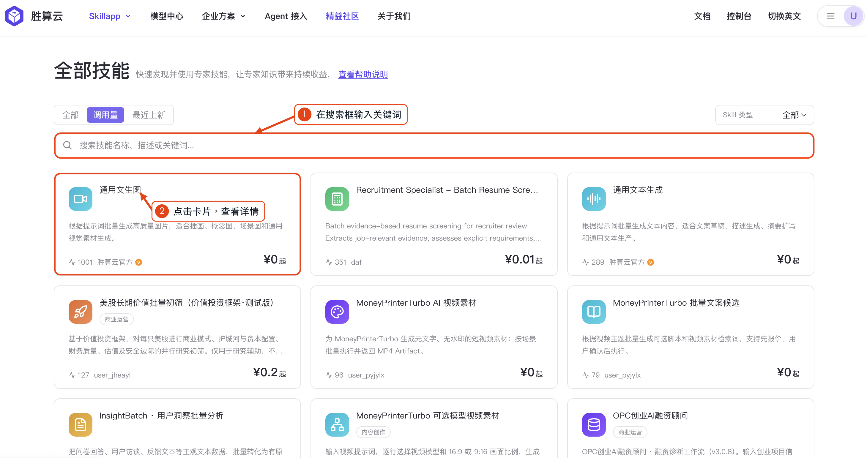Image resolution: width=867 pixels, height=458 pixels.
Task: Open Agent 接入 in the navigation
Action: coord(286,16)
